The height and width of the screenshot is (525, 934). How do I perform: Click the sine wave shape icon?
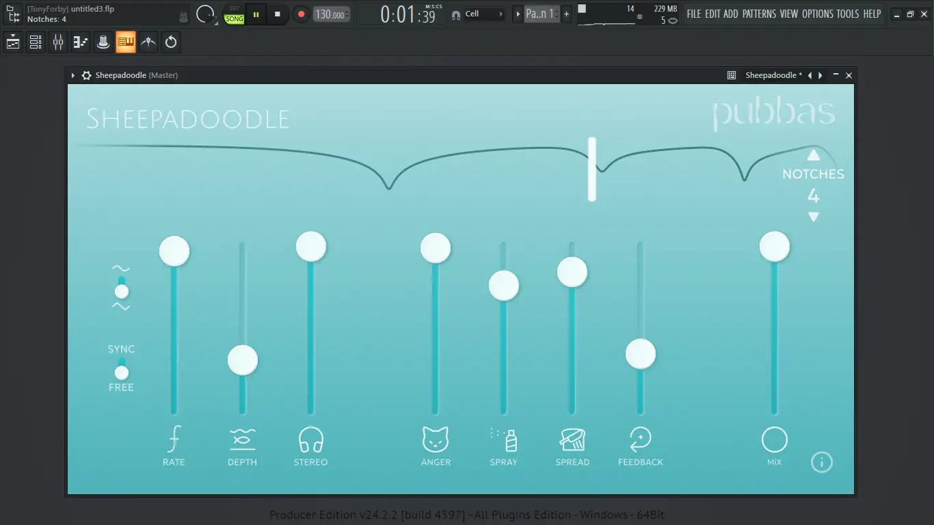pyautogui.click(x=121, y=269)
